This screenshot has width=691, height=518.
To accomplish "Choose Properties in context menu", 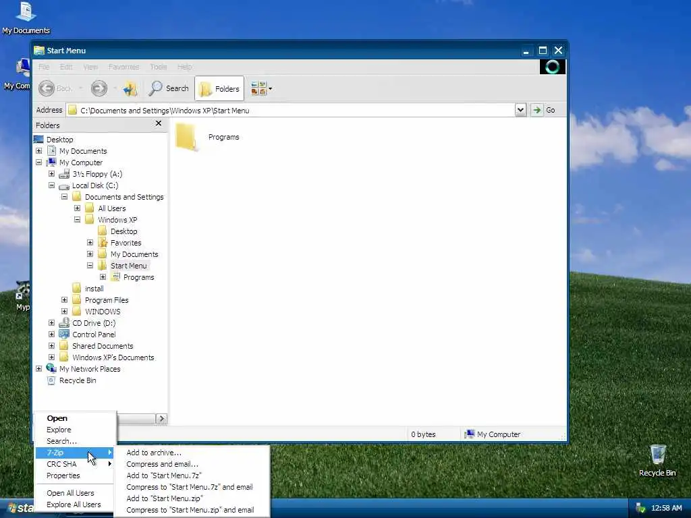I will tap(74, 476).
